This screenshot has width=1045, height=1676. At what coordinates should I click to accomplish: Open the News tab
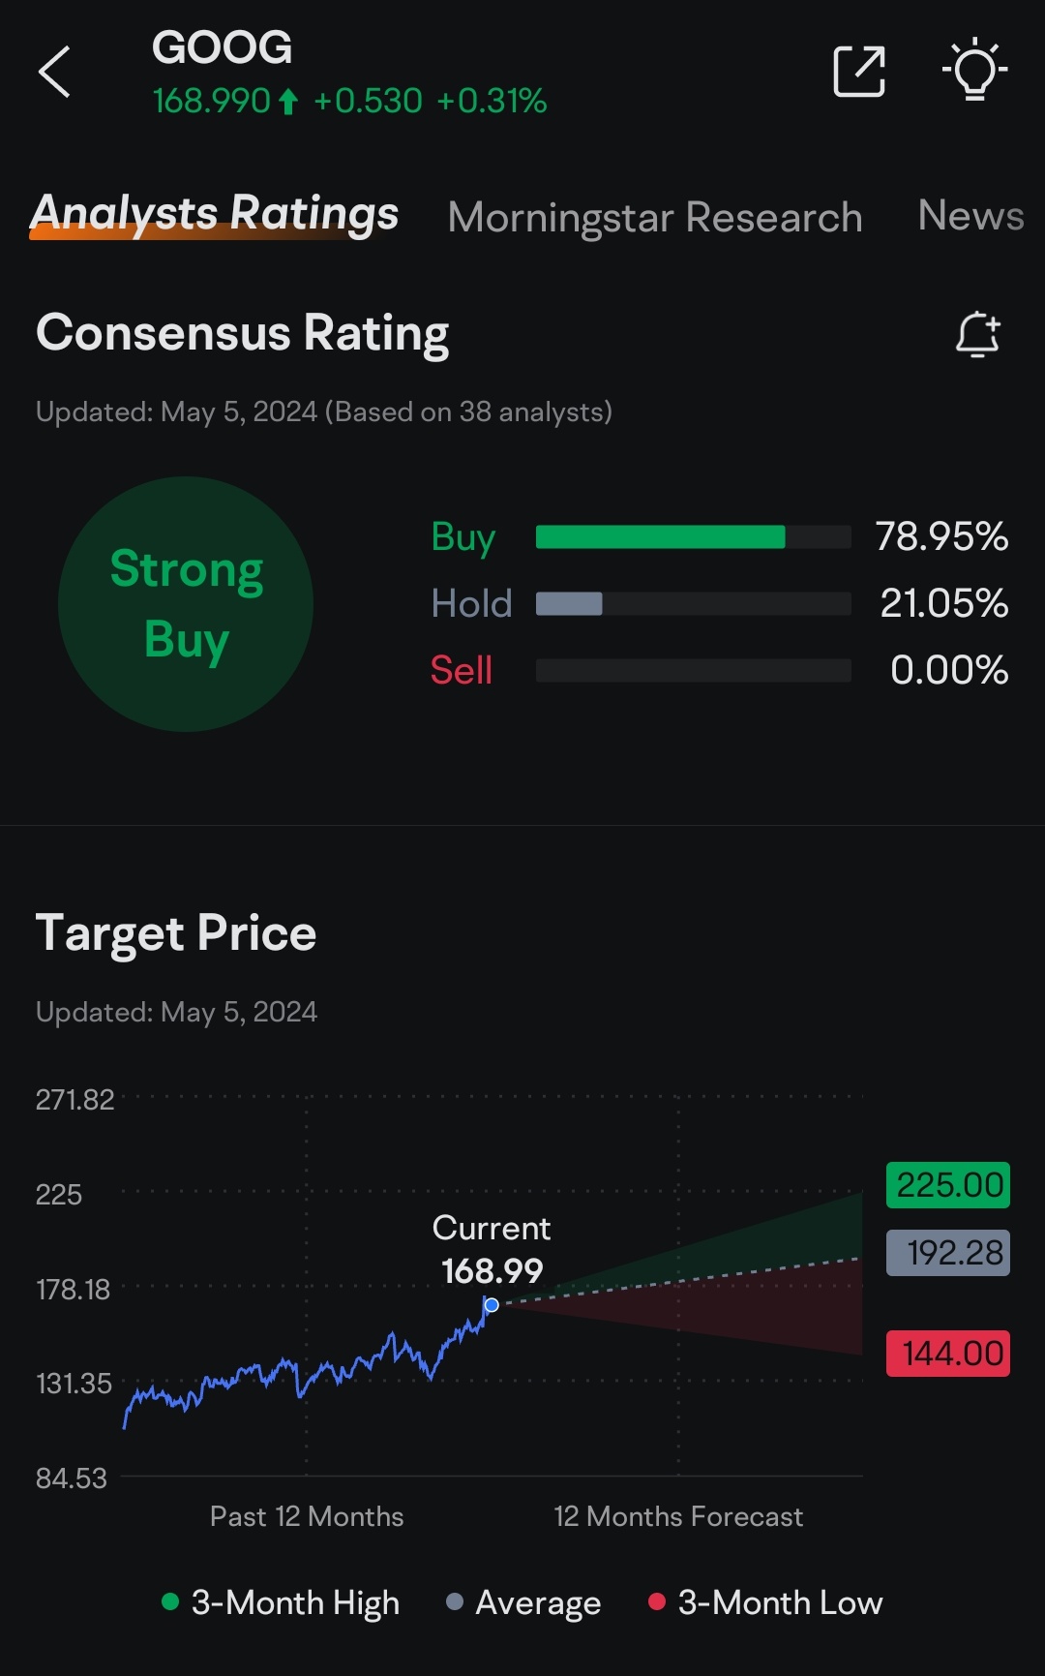tap(970, 215)
